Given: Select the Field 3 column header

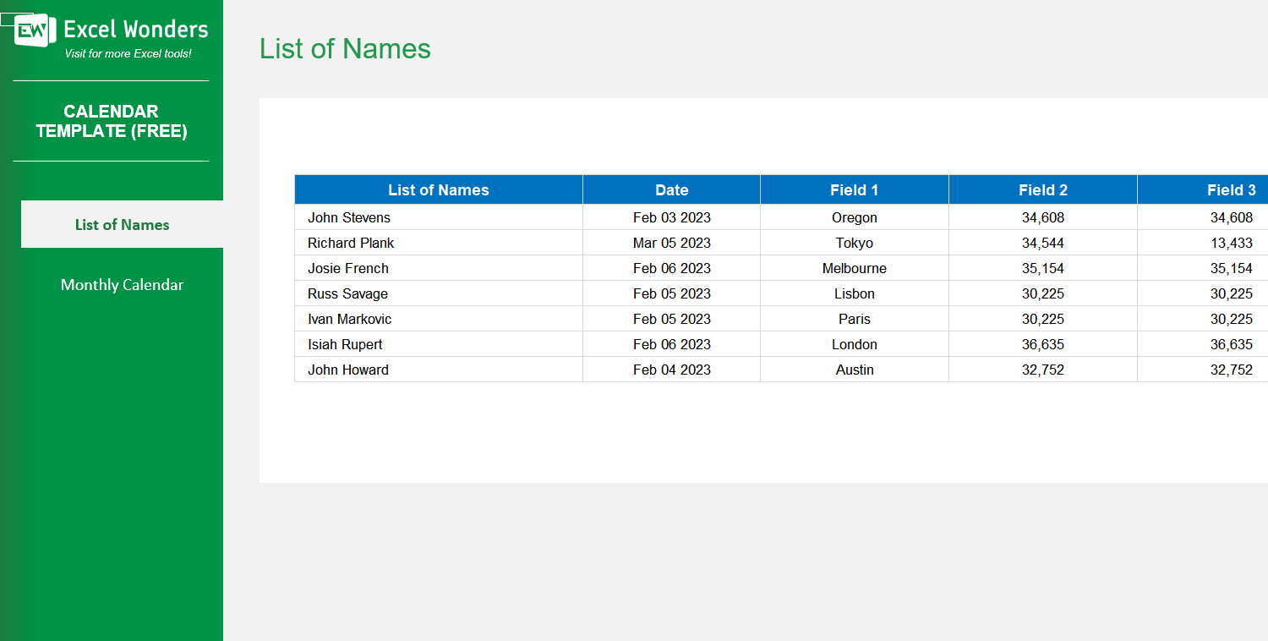Looking at the screenshot, I should [1232, 189].
